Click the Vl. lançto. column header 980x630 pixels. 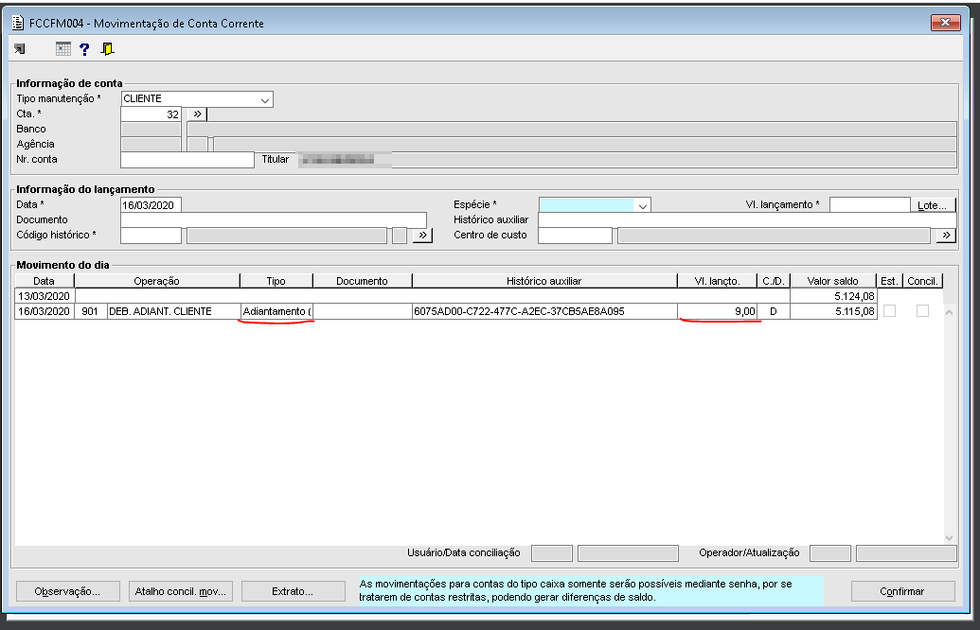click(717, 281)
